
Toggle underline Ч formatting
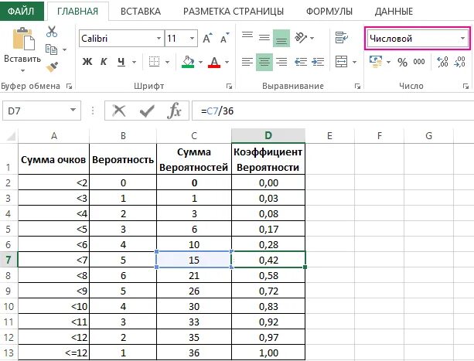tap(121, 62)
